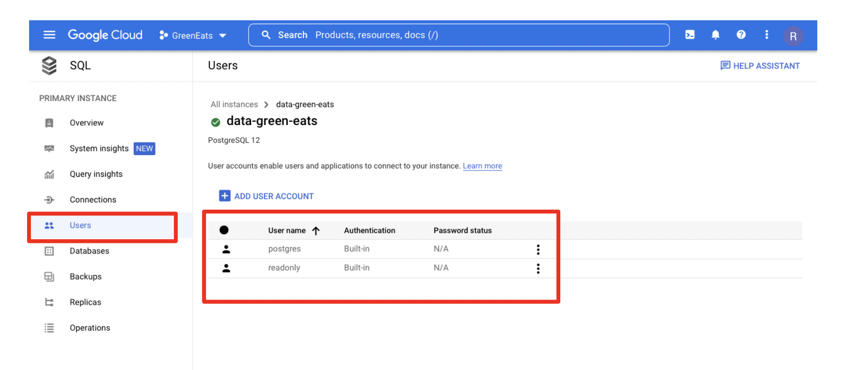Open actions menu for postgres user
Image resolution: width=854 pixels, height=370 pixels.
(538, 249)
